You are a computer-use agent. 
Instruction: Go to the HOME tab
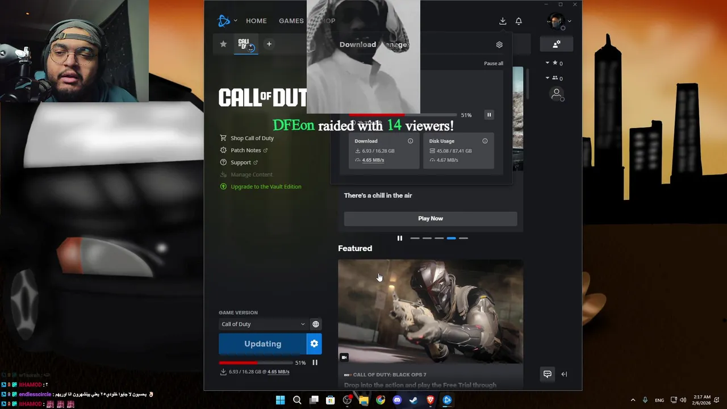pyautogui.click(x=256, y=21)
